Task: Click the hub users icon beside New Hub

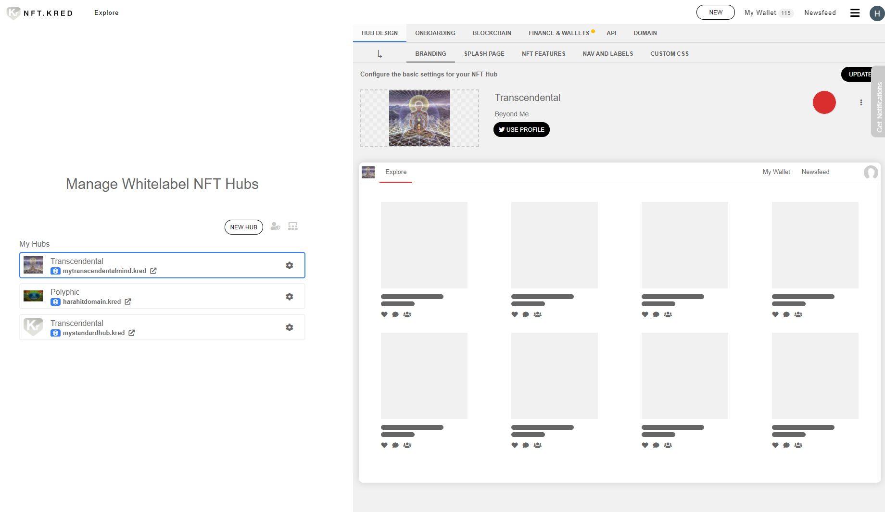Action: (x=275, y=226)
